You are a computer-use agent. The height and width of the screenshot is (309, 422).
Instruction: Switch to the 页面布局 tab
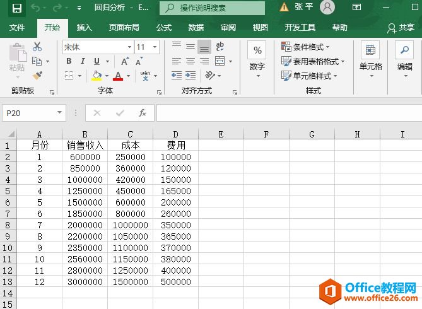tap(124, 28)
